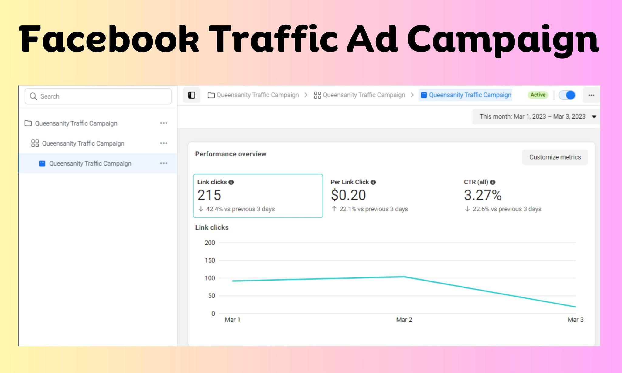Click the $0.20 cost value
Viewport: 622px width, 373px height.
coord(348,195)
